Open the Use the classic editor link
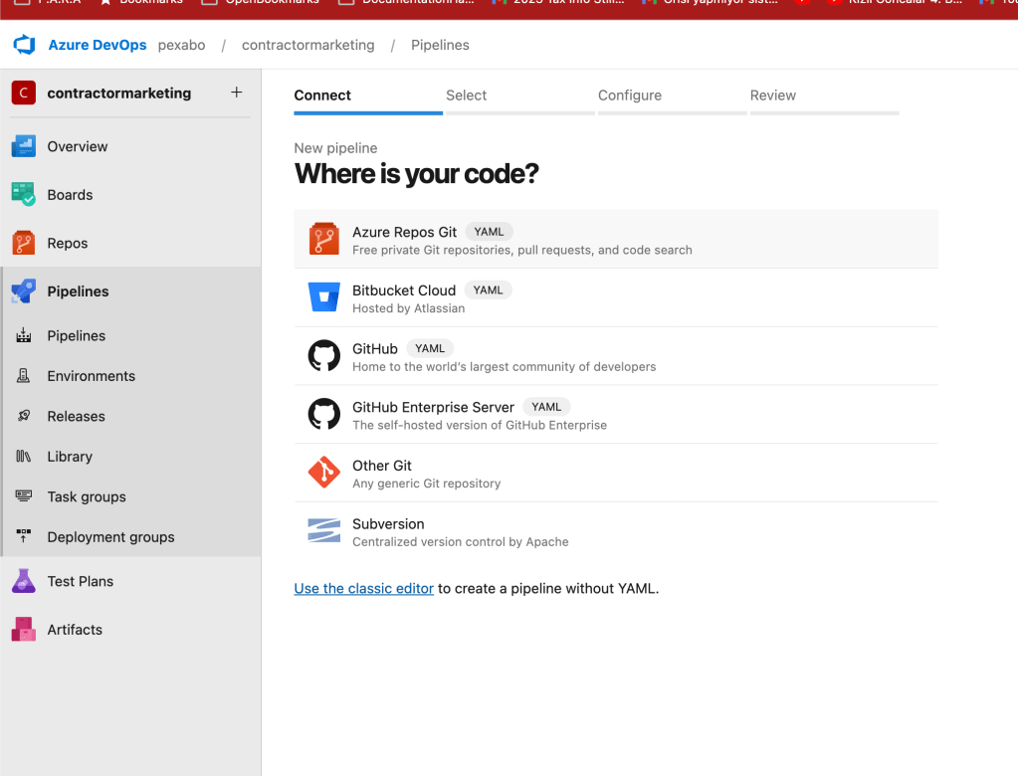The width and height of the screenshot is (1018, 776). (363, 589)
